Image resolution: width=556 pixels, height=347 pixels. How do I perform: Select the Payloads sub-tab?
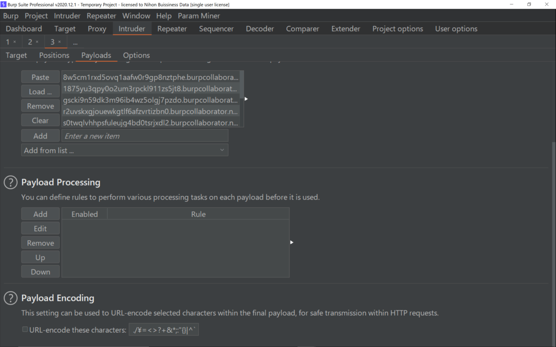(96, 55)
